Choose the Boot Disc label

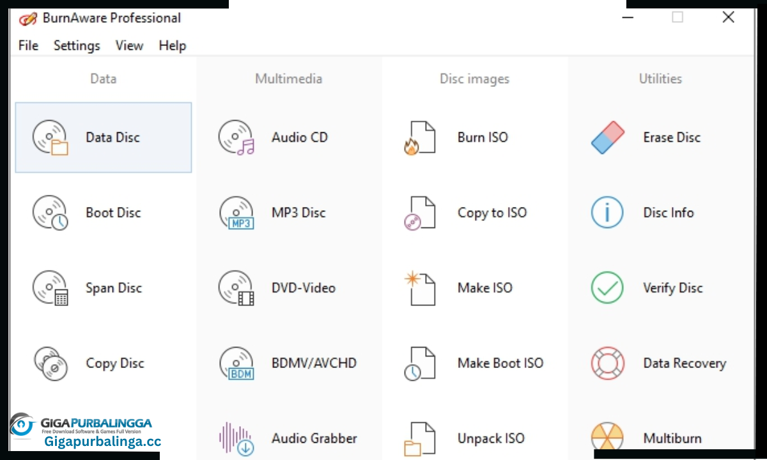[113, 213]
